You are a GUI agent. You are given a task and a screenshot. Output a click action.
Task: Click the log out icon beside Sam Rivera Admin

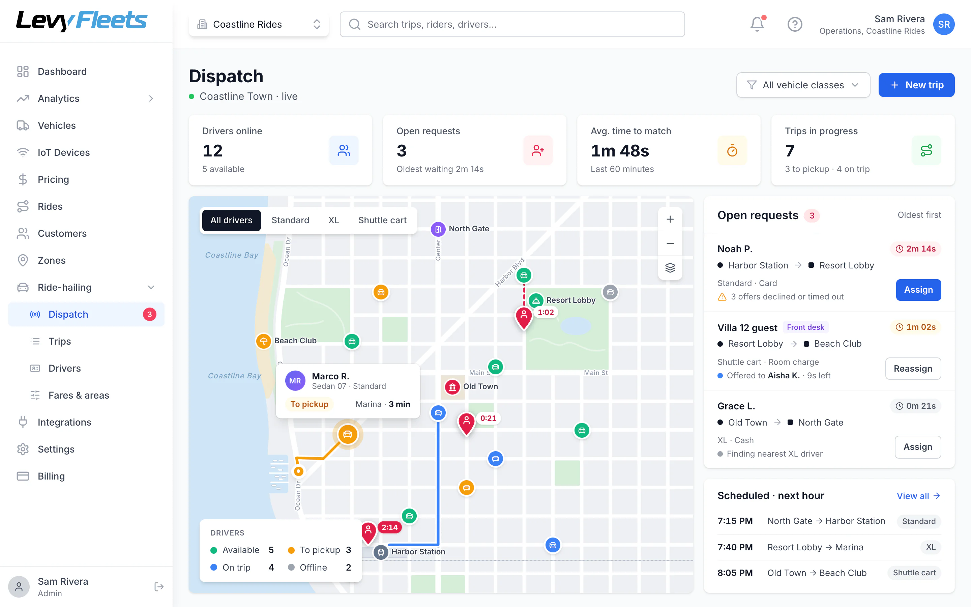point(159,586)
